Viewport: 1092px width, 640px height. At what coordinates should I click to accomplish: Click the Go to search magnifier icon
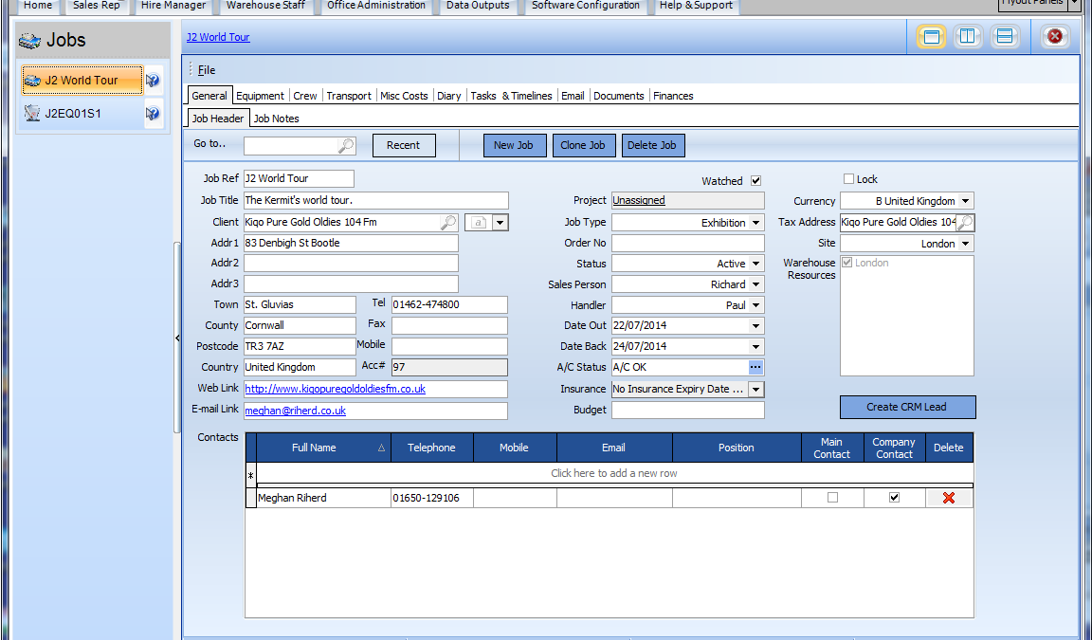click(x=347, y=145)
